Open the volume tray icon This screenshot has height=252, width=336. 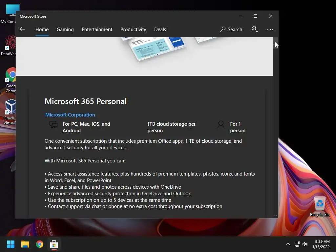click(305, 244)
